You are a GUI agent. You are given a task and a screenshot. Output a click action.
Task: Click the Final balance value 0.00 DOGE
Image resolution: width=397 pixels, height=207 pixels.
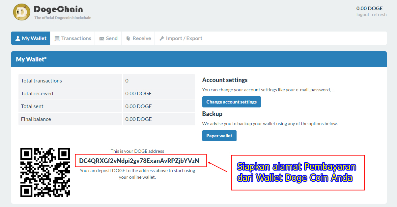click(139, 119)
